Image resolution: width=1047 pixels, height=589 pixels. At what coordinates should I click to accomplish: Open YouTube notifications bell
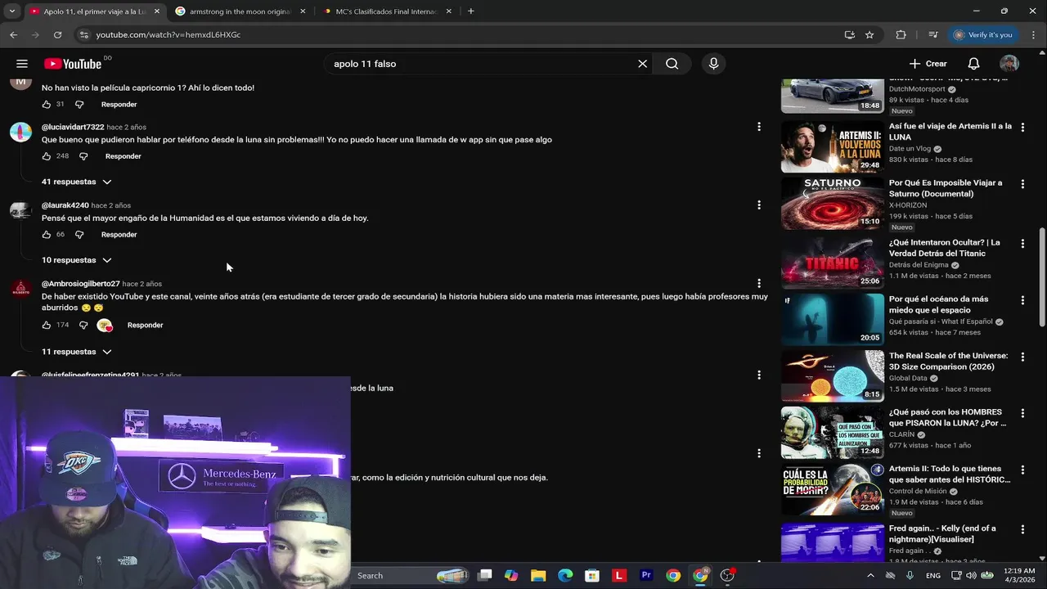(973, 64)
